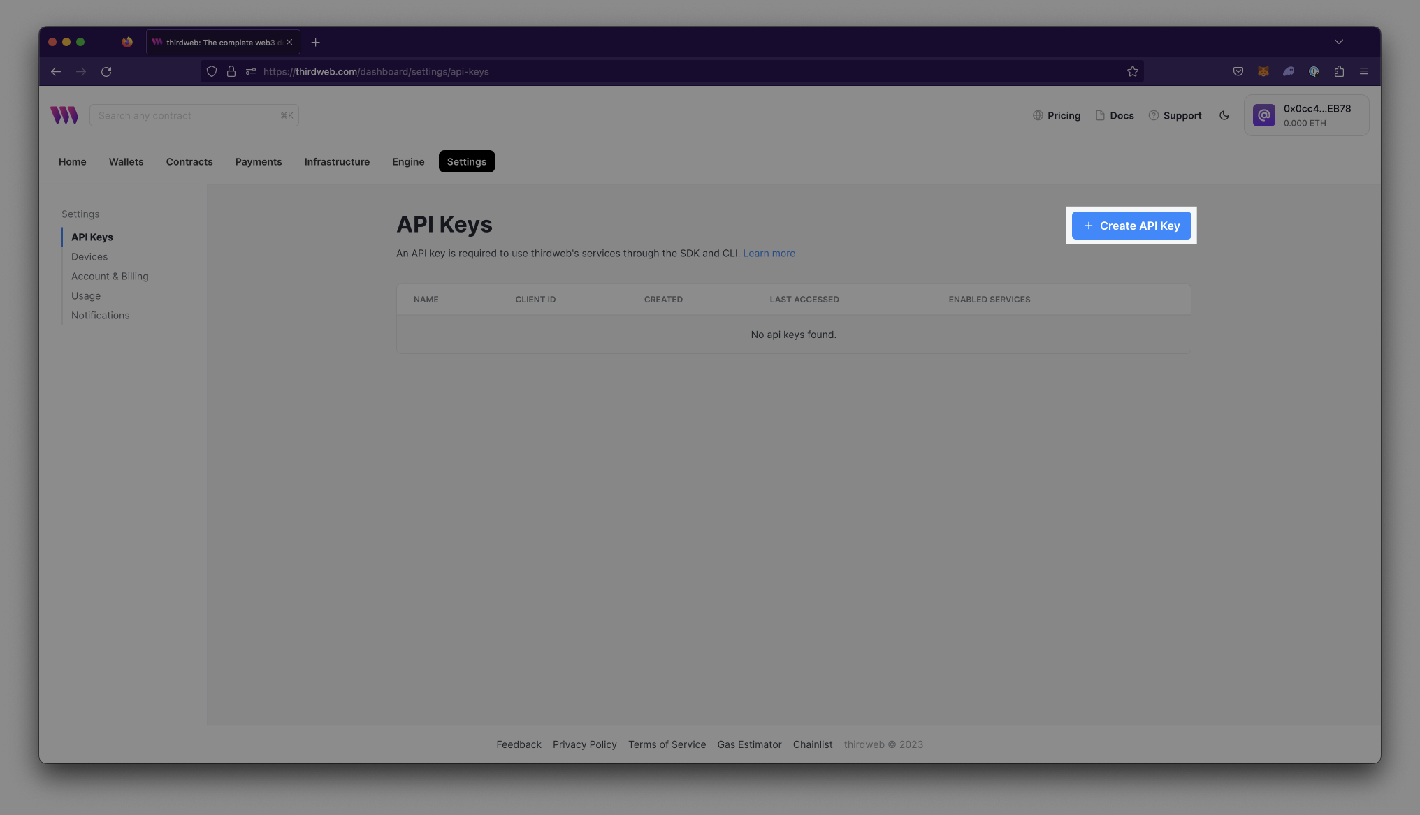Click the wallet address 0x0cc4...EB78 dropdown
This screenshot has width=1420, height=815.
point(1307,116)
